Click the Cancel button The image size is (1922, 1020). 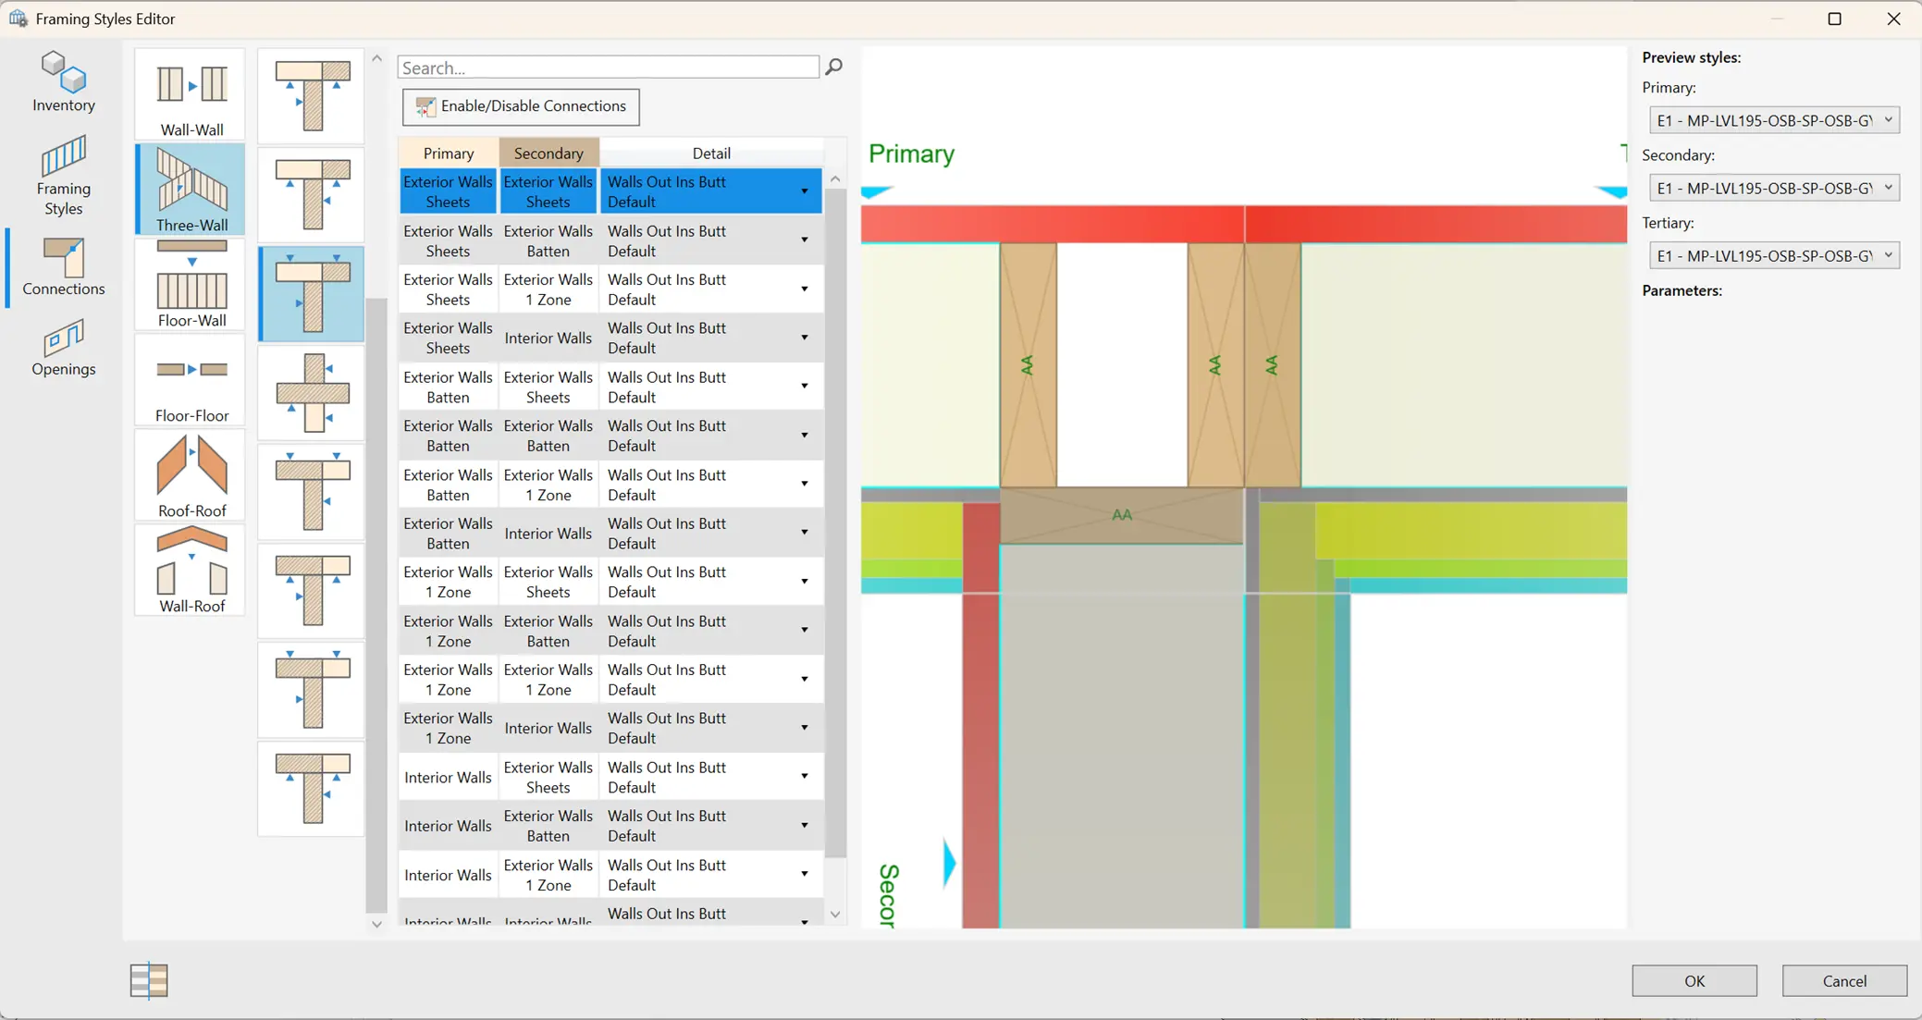[1843, 980]
